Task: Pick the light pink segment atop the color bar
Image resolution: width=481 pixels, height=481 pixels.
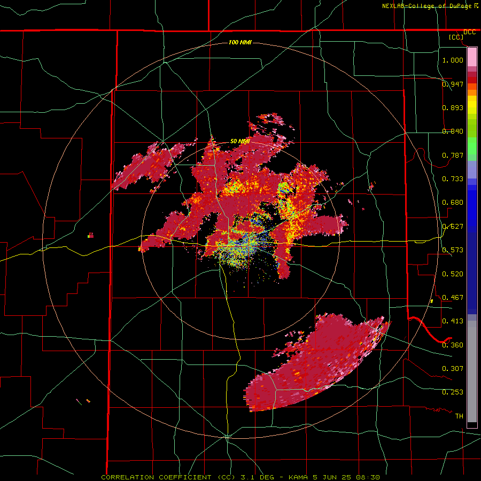Action: 472,57
